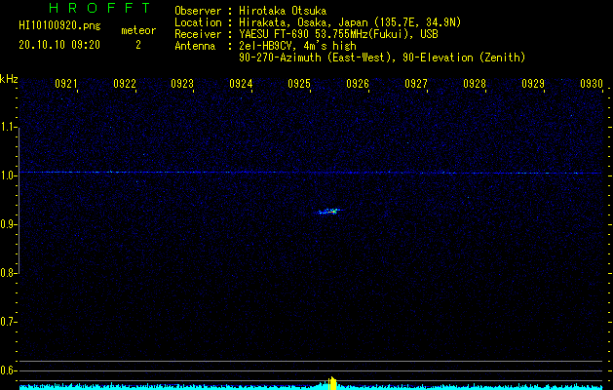
Task: Click the meteor label
Action: (138, 30)
